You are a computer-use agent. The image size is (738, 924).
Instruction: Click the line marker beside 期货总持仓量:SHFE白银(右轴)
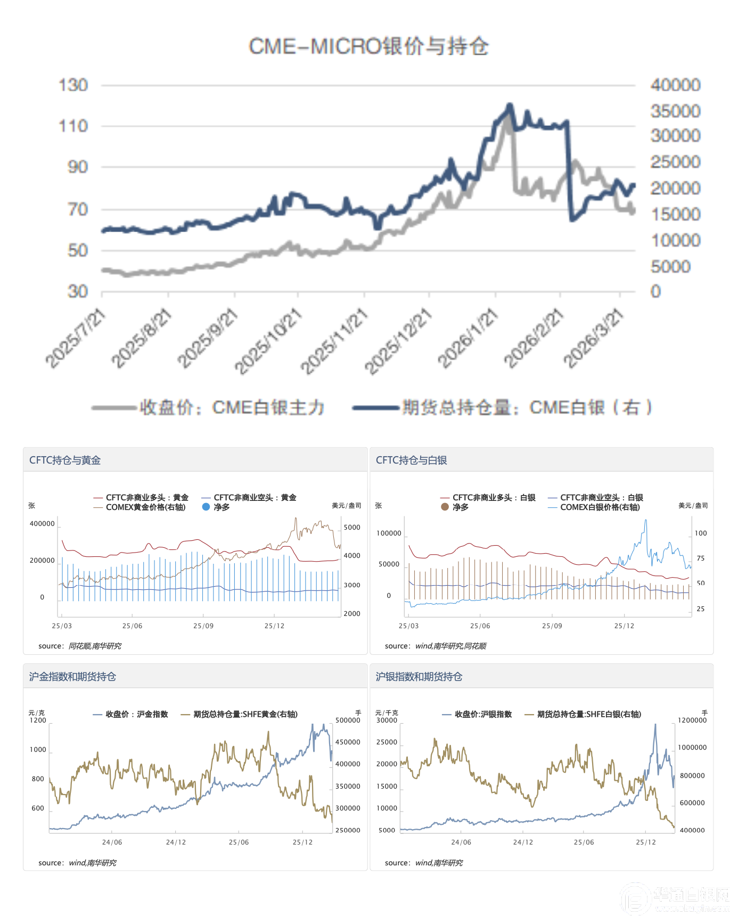click(529, 715)
